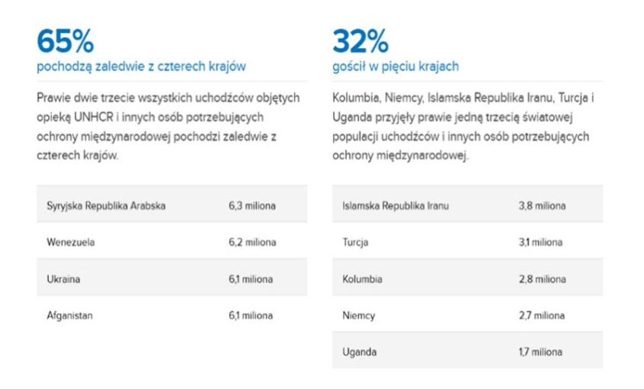Image resolution: width=644 pixels, height=389 pixels.
Task: Select the Afganistan row
Action: tap(172, 314)
